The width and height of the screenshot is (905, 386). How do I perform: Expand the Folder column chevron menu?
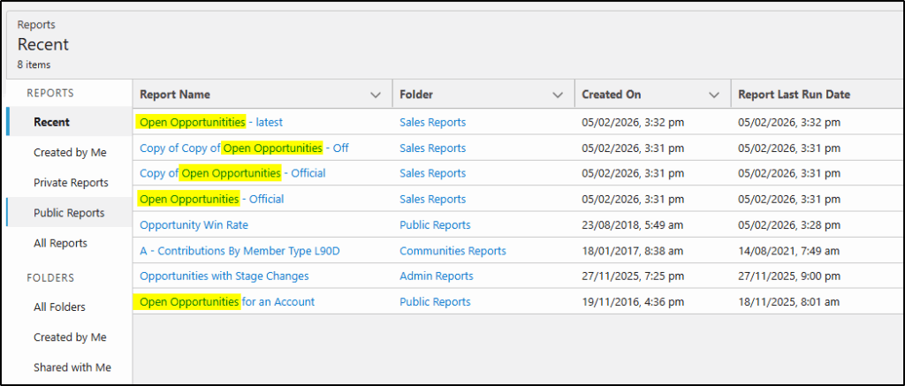[558, 95]
